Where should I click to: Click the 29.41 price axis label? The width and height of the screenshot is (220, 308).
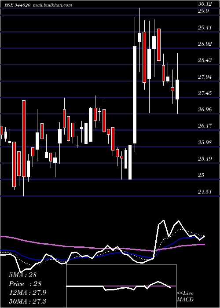coord(205,27)
